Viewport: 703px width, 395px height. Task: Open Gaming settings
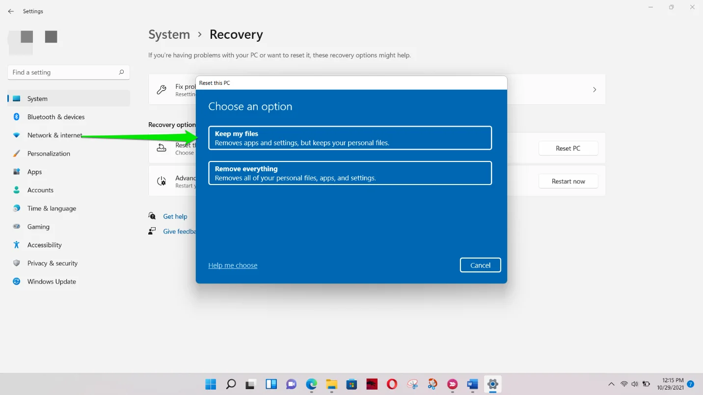[69, 227]
